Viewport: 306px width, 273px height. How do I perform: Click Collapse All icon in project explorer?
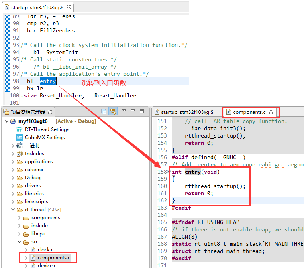point(104,112)
